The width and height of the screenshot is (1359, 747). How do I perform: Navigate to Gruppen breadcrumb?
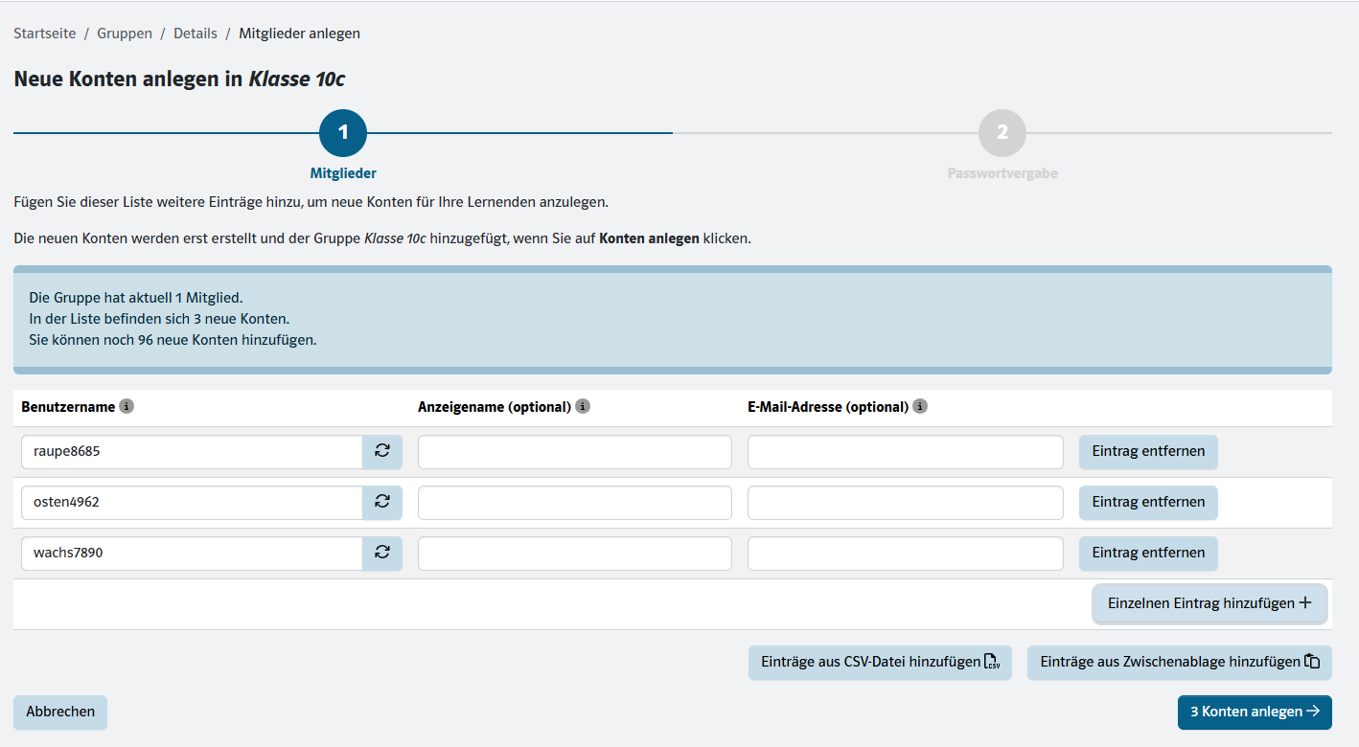pyautogui.click(x=125, y=34)
